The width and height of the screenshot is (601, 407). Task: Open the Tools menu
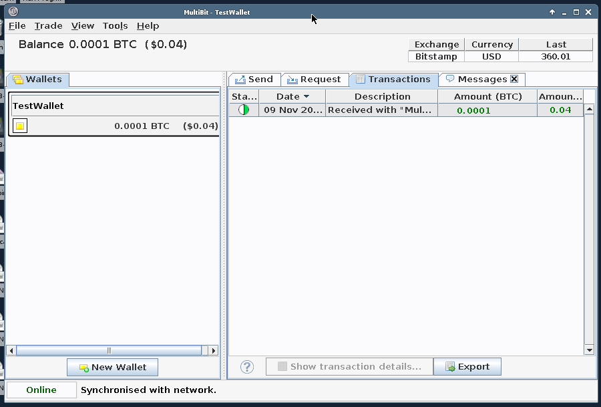pos(115,25)
